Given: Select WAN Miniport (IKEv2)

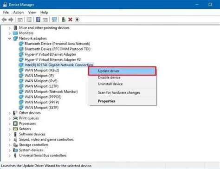Looking at the screenshot, I should [42, 70].
